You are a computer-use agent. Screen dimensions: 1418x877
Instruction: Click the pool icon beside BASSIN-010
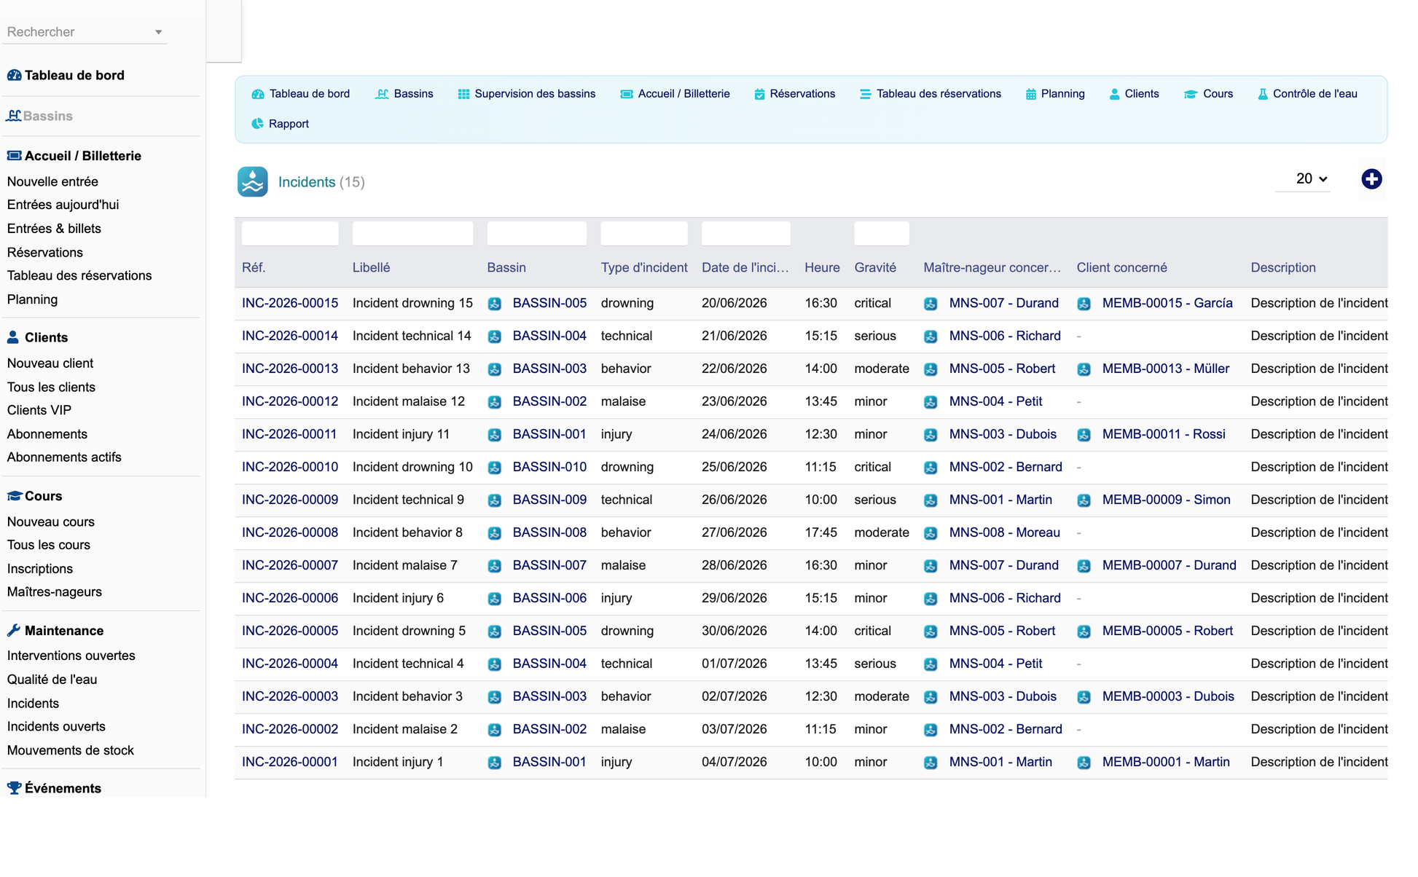(495, 468)
